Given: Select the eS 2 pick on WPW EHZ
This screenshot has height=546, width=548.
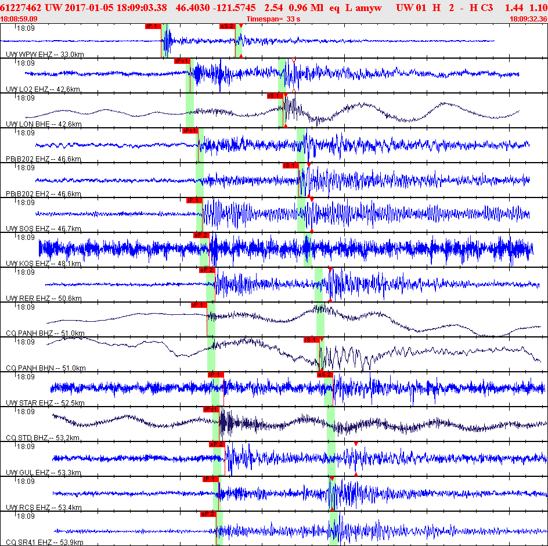Looking at the screenshot, I should pyautogui.click(x=227, y=26).
